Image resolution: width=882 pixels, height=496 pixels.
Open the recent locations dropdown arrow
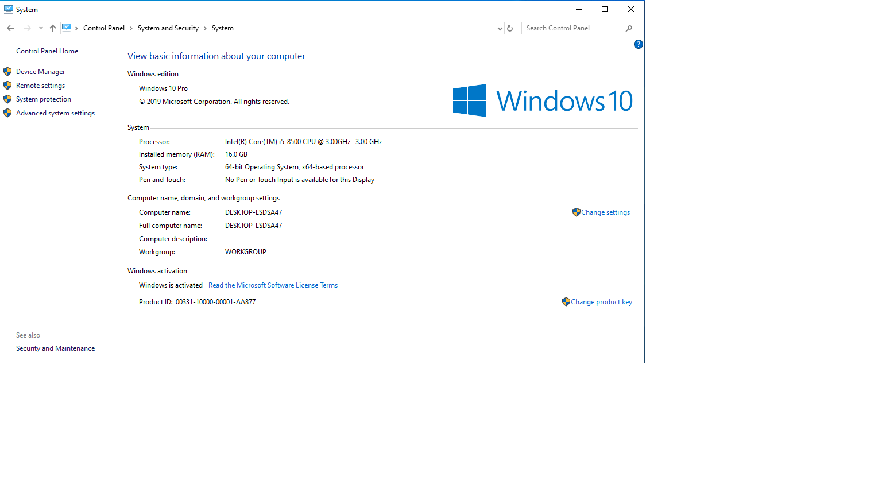coord(41,28)
